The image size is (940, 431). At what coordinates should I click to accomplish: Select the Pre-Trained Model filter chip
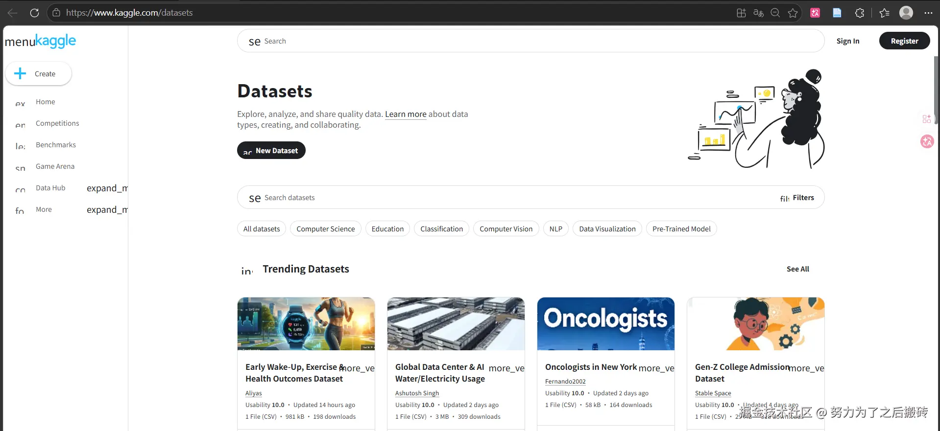[x=681, y=229]
